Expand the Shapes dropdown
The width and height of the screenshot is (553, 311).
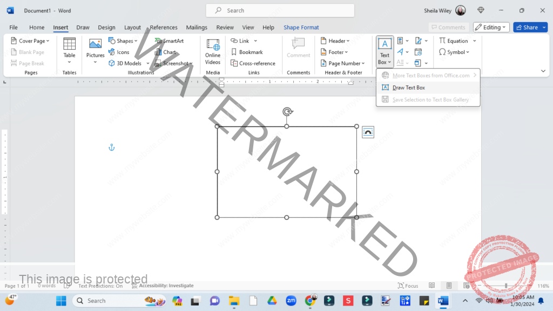[136, 41]
